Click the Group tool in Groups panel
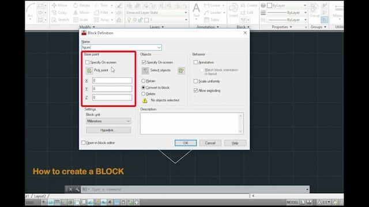Viewport: 369px width, 207px height. coord(315,10)
